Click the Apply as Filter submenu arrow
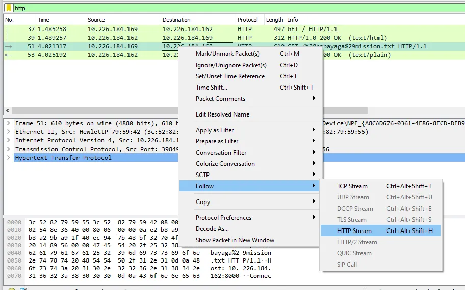Image resolution: width=465 pixels, height=290 pixels. click(314, 130)
